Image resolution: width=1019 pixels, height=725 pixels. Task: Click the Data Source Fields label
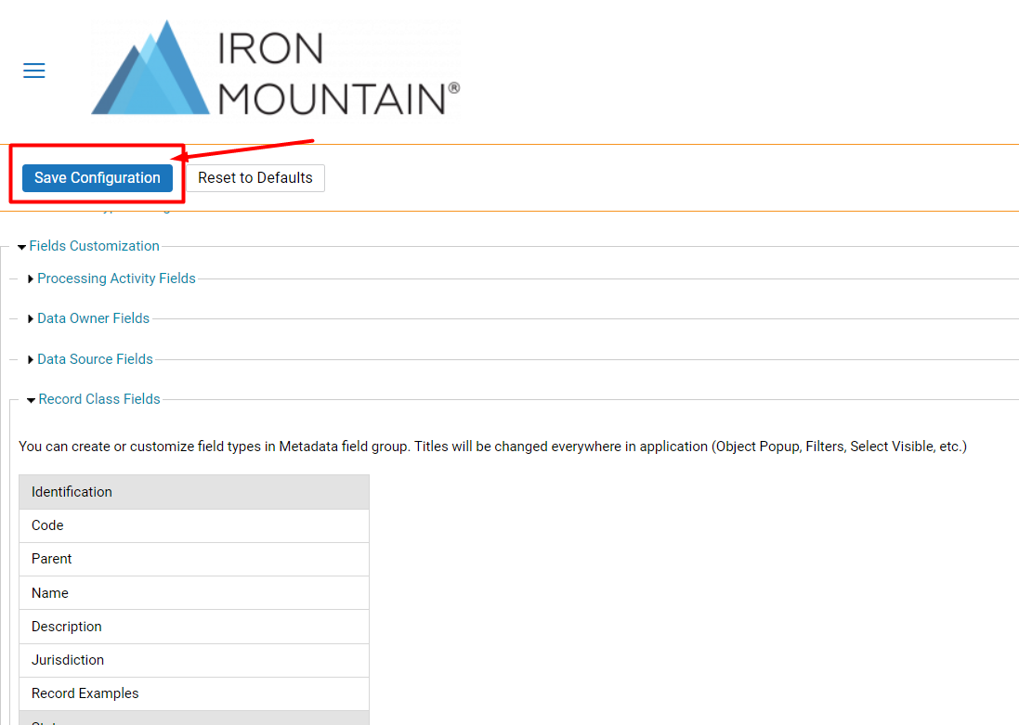95,359
